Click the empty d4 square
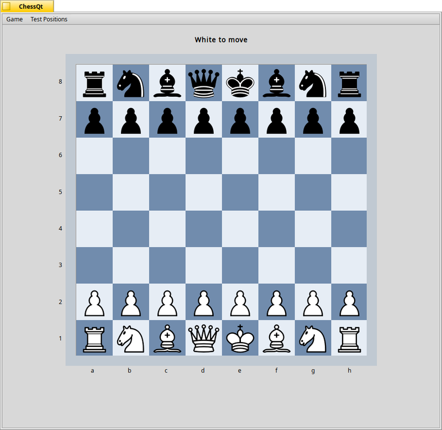 point(203,229)
